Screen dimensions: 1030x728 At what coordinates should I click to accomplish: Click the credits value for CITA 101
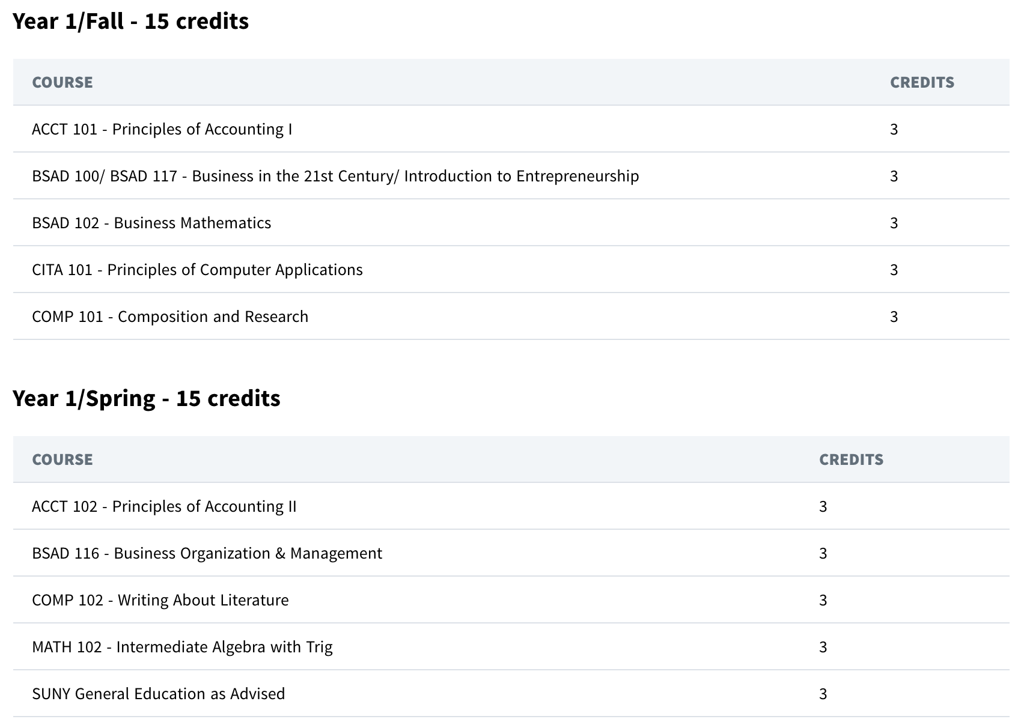point(894,270)
